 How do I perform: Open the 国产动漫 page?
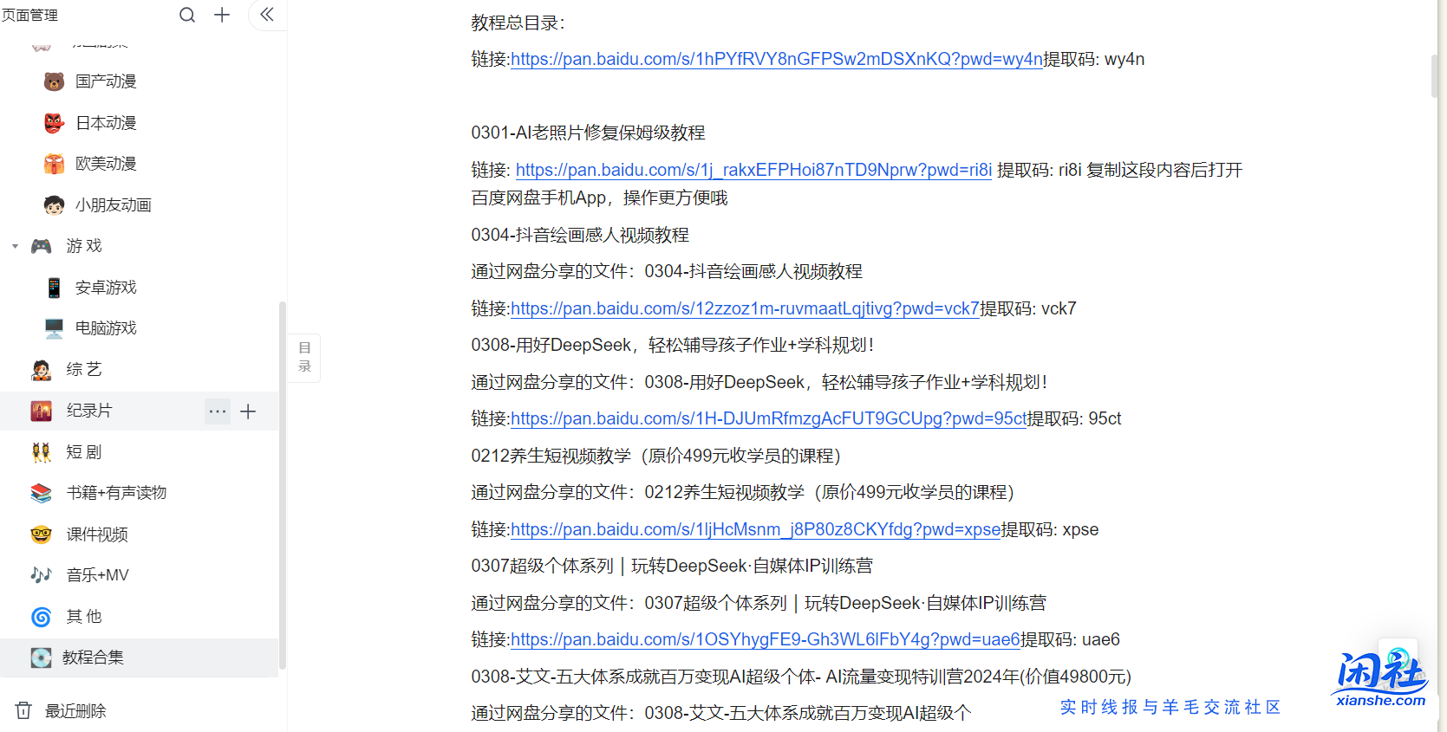tap(106, 81)
